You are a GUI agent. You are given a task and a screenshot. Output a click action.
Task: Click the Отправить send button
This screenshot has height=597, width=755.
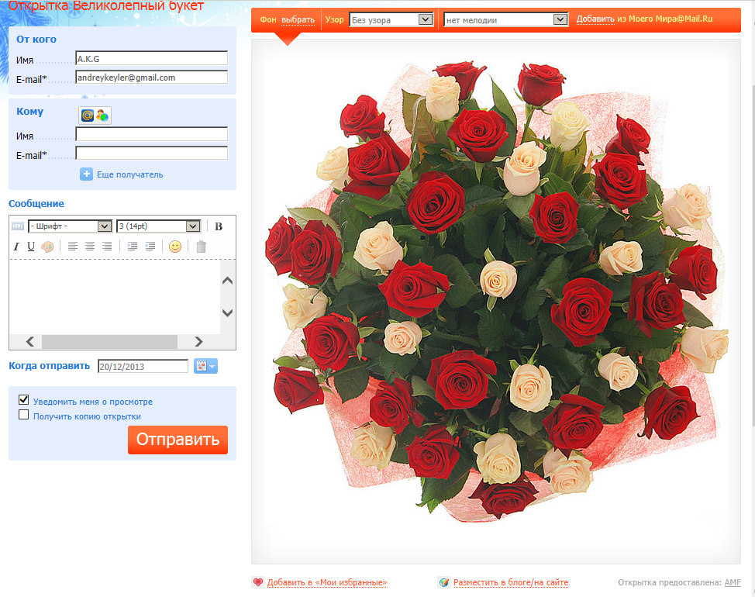click(x=178, y=440)
